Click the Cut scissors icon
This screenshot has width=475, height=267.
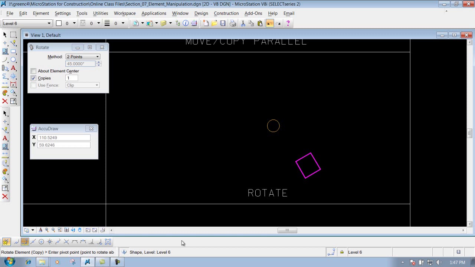243,23
